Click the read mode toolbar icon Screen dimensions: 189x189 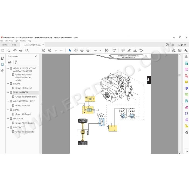[x=114, y=50]
